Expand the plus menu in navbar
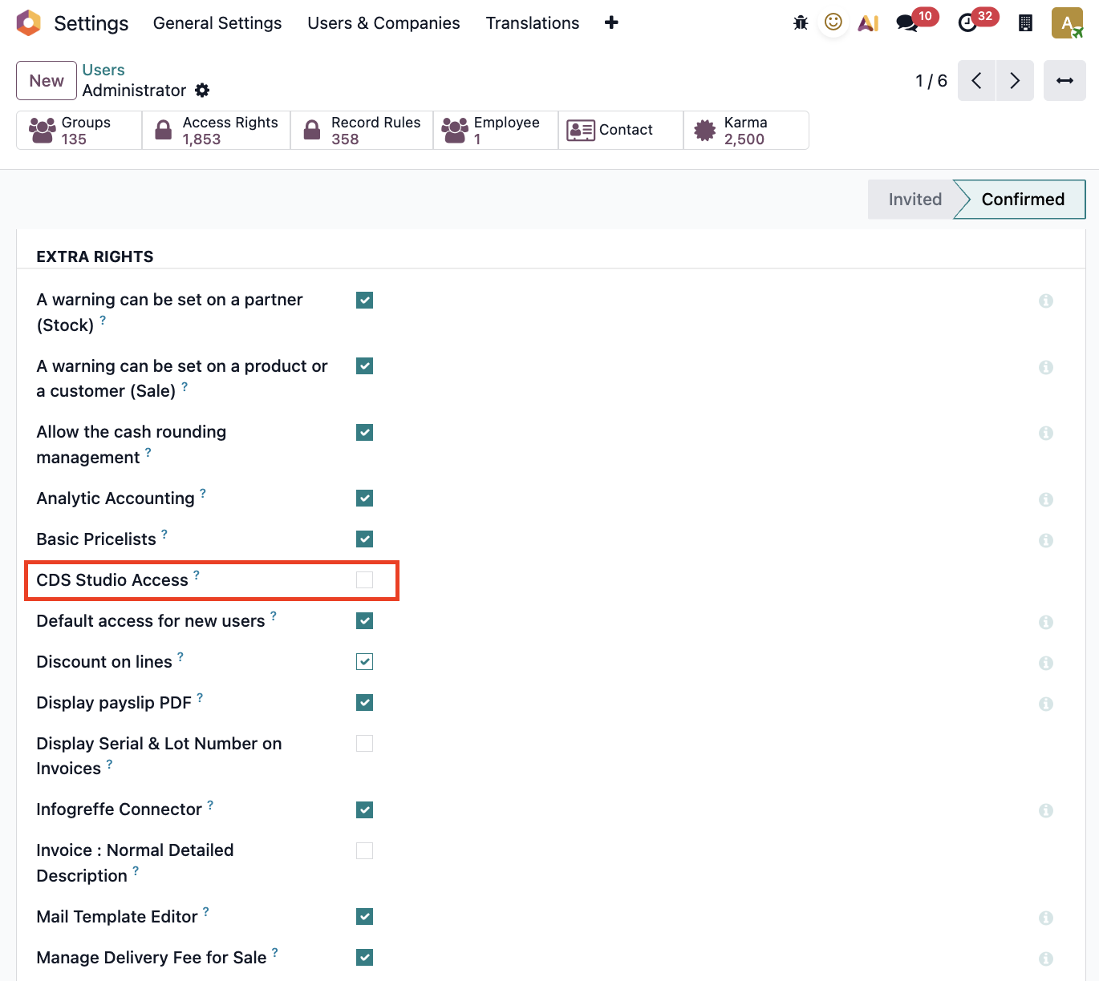This screenshot has height=981, width=1099. coord(611,23)
